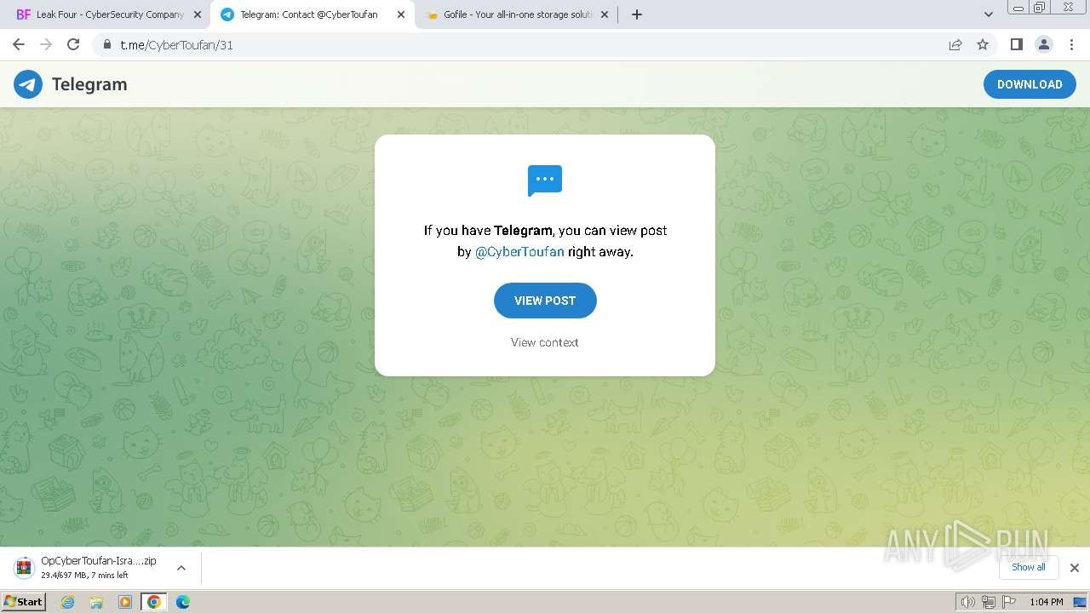Open File Explorer from taskbar
This screenshot has width=1090, height=613.
pos(96,602)
